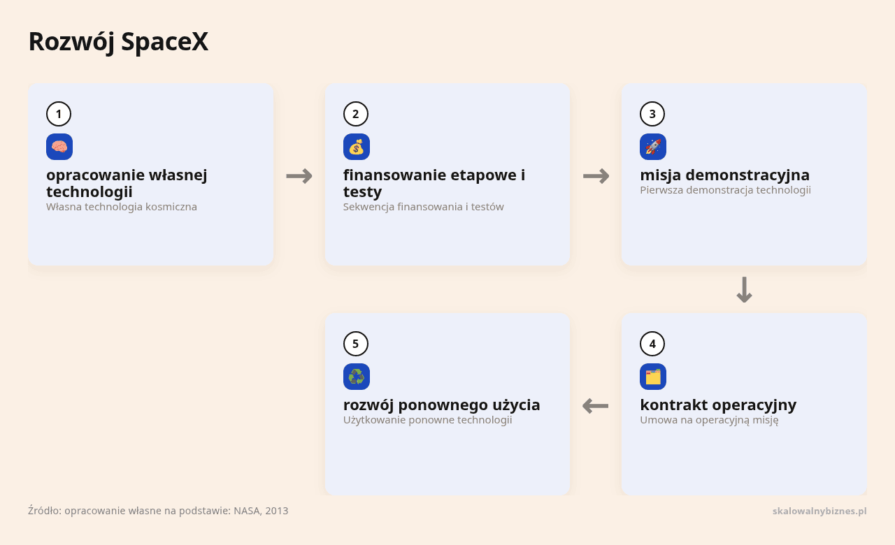Click the 'Rozwój SpaceX' title
The height and width of the screenshot is (545, 895).
pos(118,42)
